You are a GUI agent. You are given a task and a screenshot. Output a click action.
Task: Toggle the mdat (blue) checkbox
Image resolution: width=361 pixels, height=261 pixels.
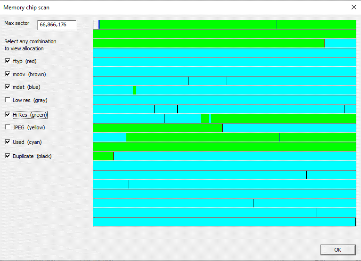(8, 87)
